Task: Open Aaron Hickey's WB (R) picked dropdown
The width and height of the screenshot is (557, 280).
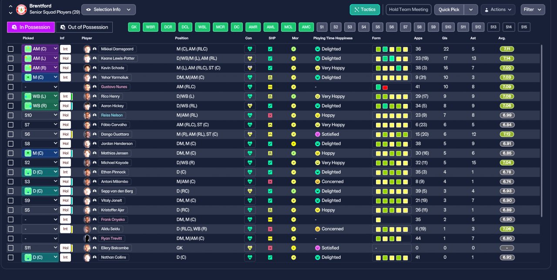Action: (40, 106)
